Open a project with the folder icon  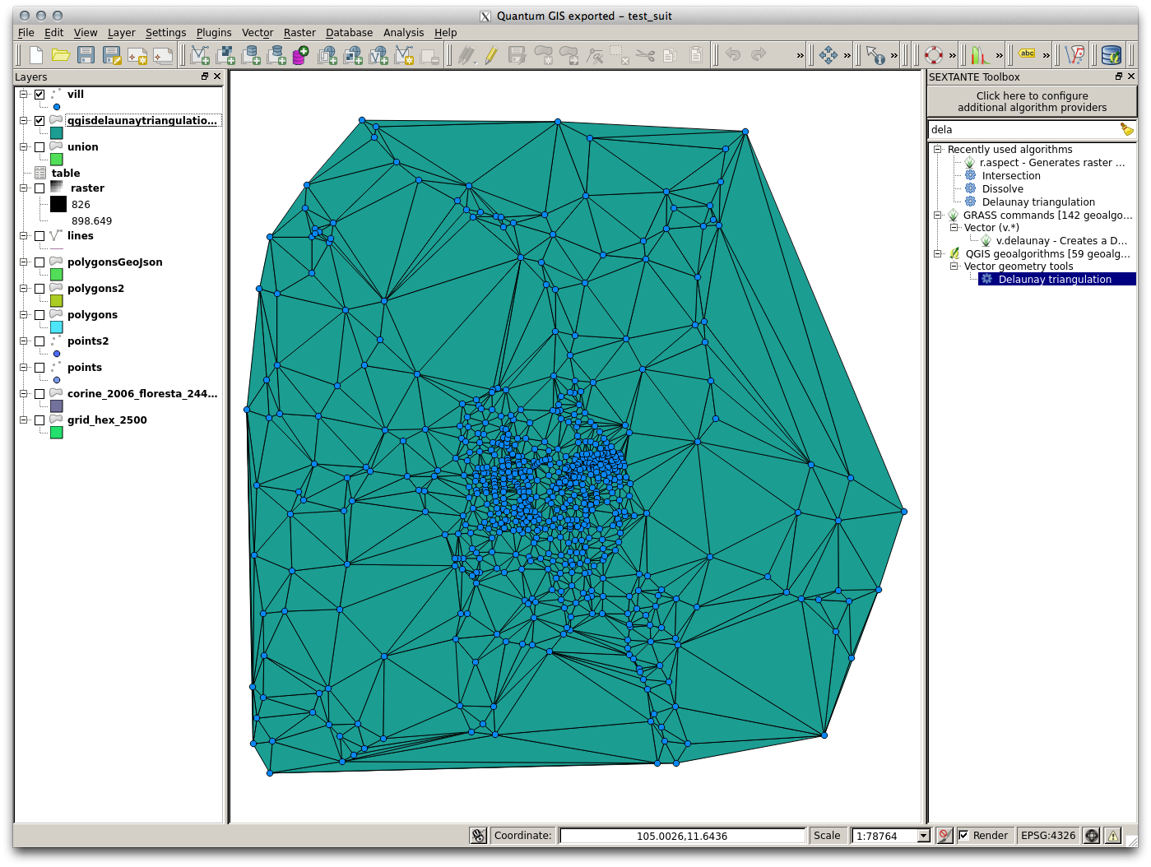(x=61, y=55)
